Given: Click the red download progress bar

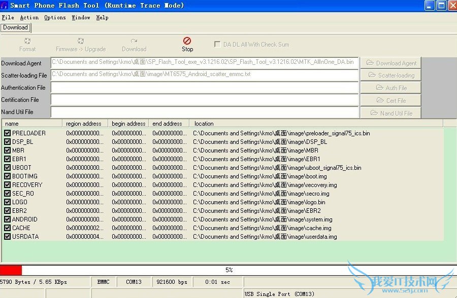Looking at the screenshot, I should [11, 270].
